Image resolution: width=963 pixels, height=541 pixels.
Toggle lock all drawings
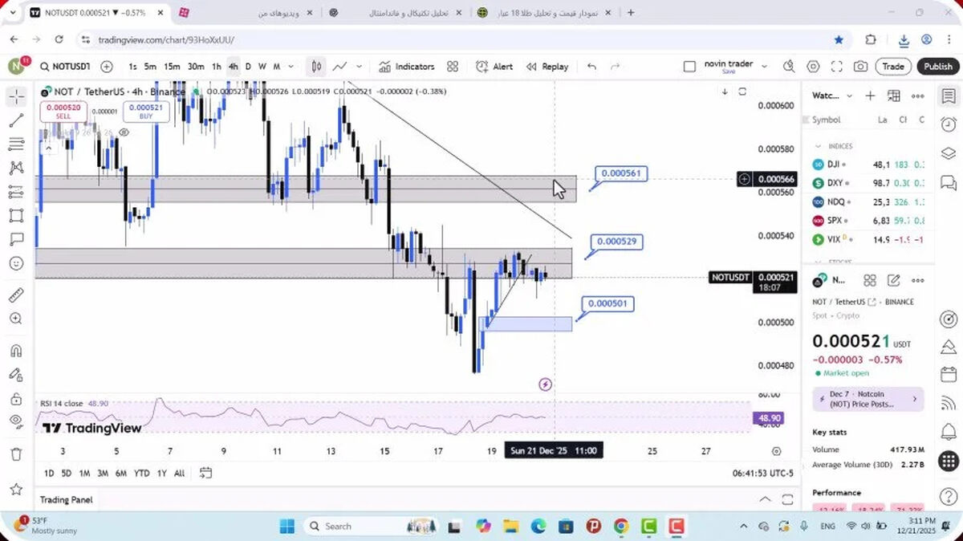click(16, 398)
